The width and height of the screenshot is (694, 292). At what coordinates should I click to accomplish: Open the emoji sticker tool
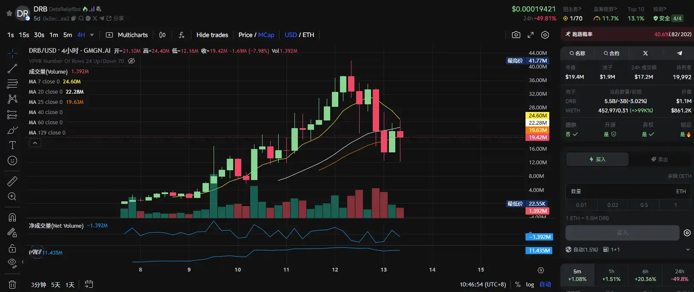(x=12, y=160)
